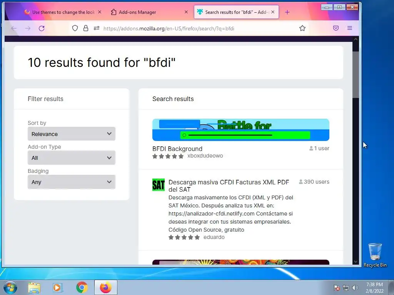Open Google Chrome from taskbar

(82, 287)
